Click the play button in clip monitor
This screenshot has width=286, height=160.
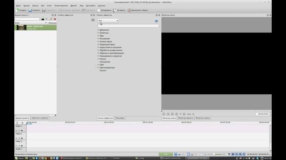[x=177, y=114]
